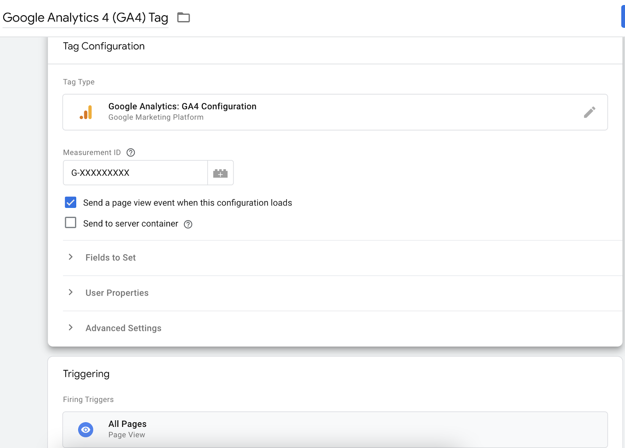Select the GA4 Configuration tag type card
Screen dimensions: 625x448
click(x=335, y=112)
